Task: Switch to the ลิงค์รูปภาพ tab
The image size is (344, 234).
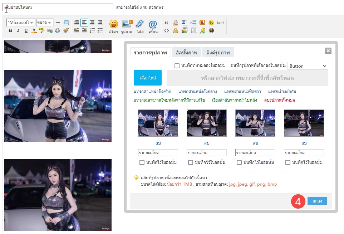Action: tap(218, 53)
